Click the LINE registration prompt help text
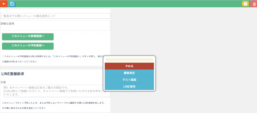This screenshot has height=113, width=257. click(53, 103)
